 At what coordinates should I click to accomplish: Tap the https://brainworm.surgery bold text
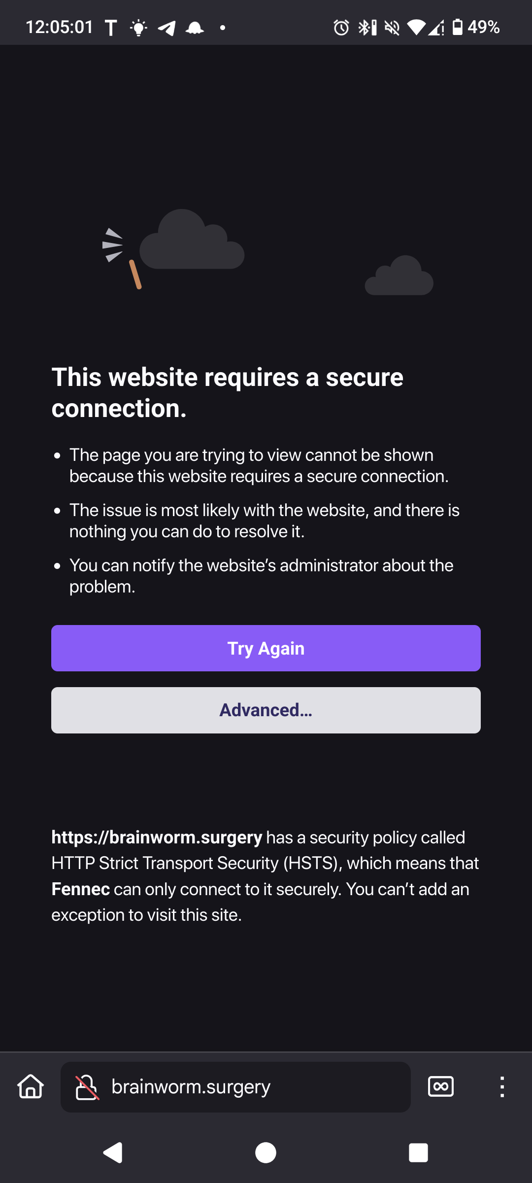(157, 837)
